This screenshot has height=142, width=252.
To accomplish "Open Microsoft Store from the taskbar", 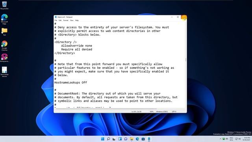I will click(x=143, y=139).
